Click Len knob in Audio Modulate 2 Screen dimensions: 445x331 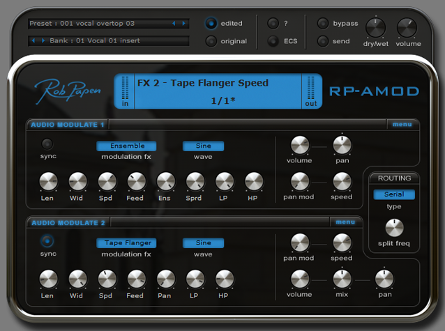pos(49,279)
